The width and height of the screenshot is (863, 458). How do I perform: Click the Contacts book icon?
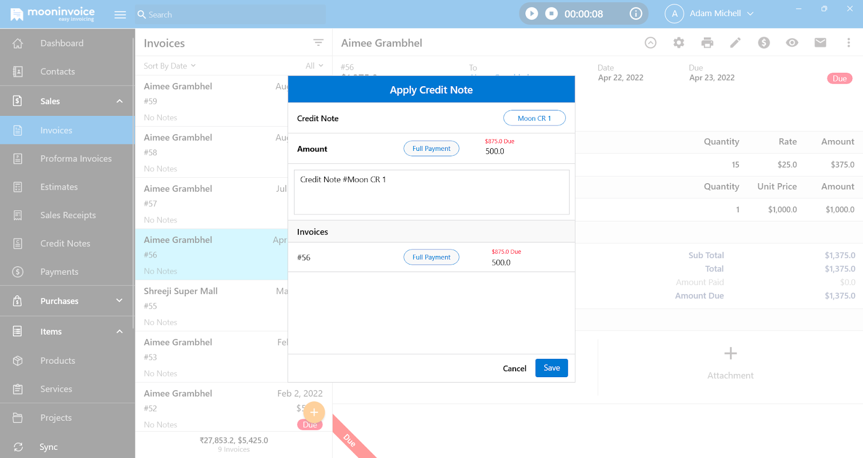[x=18, y=72]
